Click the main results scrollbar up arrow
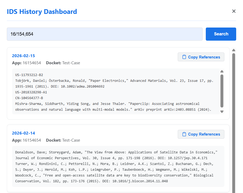 tap(234, 50)
